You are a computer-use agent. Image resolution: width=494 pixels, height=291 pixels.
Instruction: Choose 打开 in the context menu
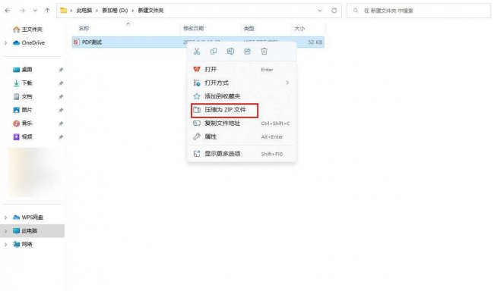(242, 70)
